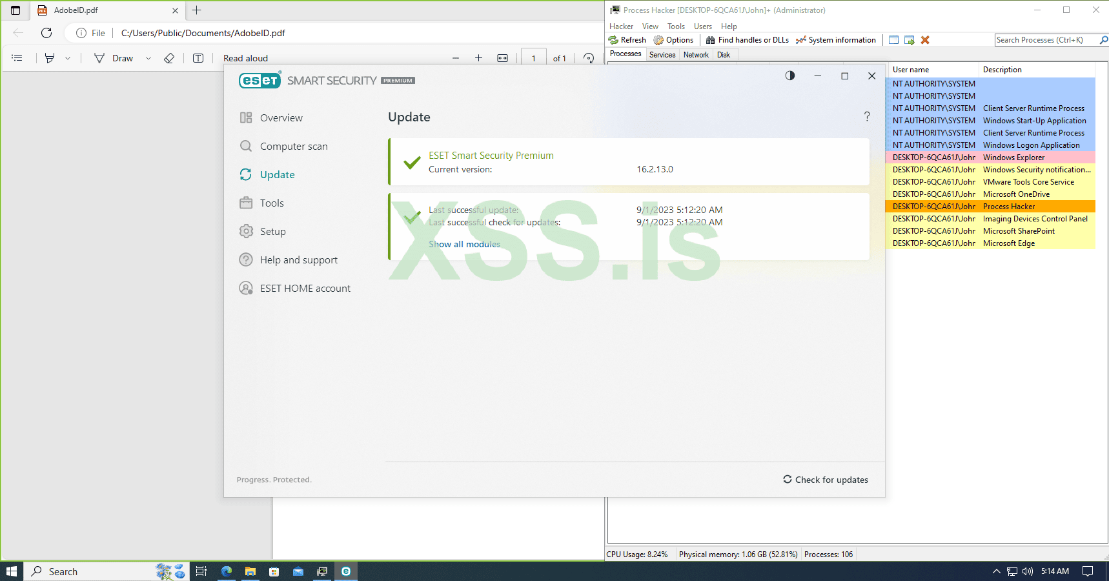Click the Check for updates button
Image resolution: width=1109 pixels, height=581 pixels.
tap(825, 480)
